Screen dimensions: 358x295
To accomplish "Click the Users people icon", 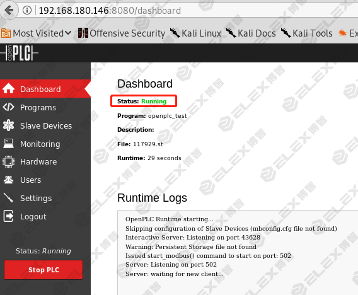I will pos(8,180).
